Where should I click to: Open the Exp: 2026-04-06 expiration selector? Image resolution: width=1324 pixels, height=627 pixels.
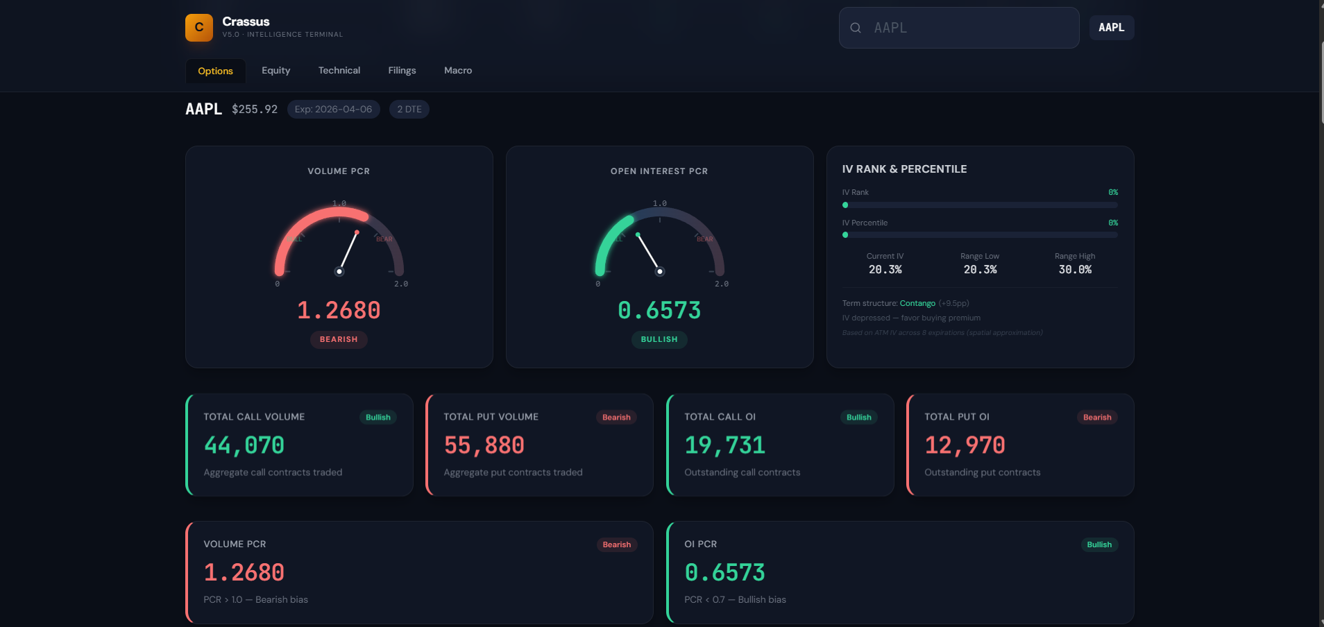coord(333,109)
